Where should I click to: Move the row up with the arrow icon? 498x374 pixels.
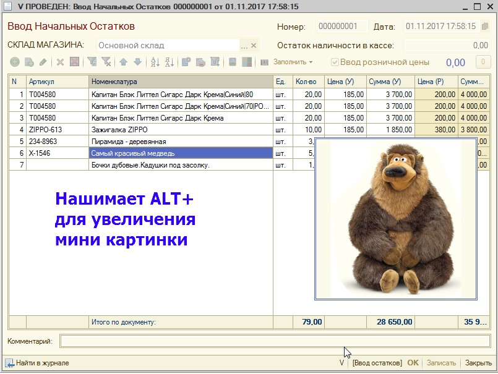(x=123, y=62)
